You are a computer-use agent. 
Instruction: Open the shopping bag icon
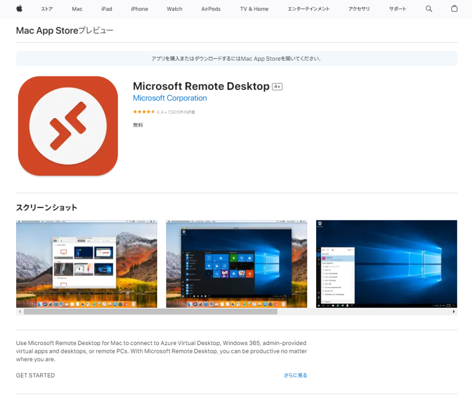(454, 9)
